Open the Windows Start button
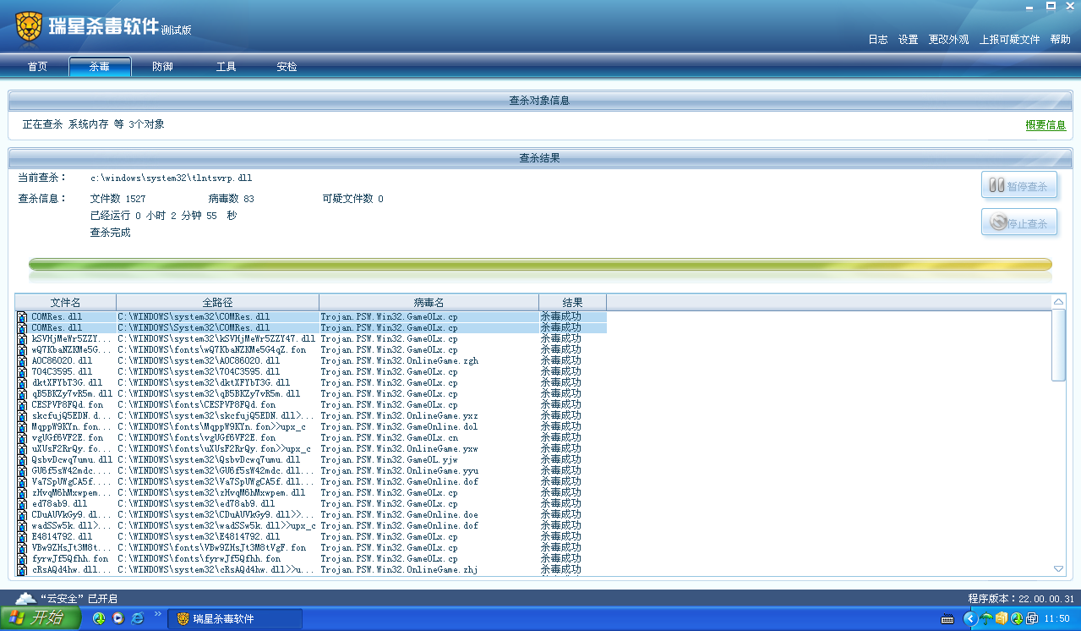The width and height of the screenshot is (1081, 631). [40, 618]
